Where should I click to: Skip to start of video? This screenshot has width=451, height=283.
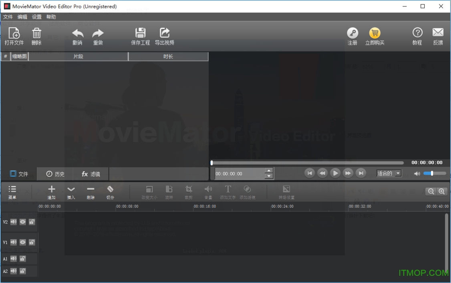click(x=310, y=173)
